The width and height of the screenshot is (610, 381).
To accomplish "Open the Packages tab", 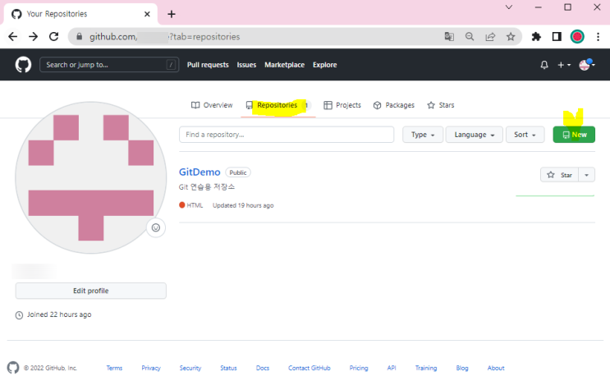I will point(394,105).
